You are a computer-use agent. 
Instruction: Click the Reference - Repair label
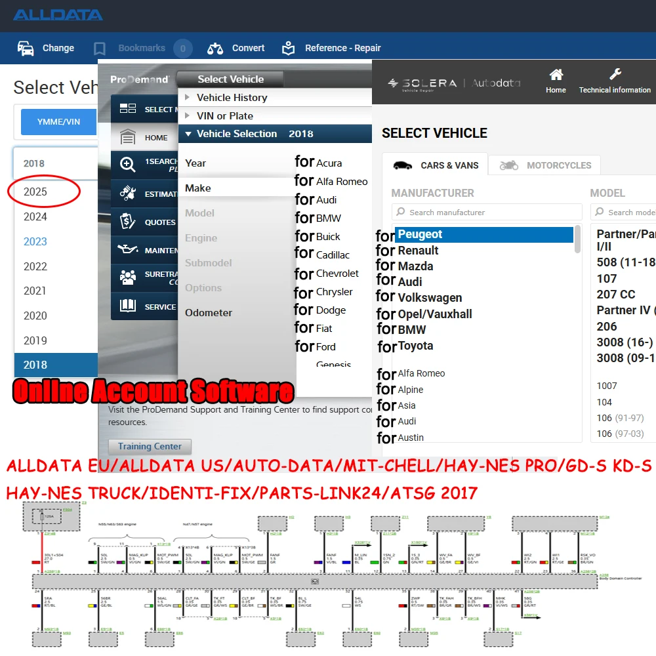342,48
